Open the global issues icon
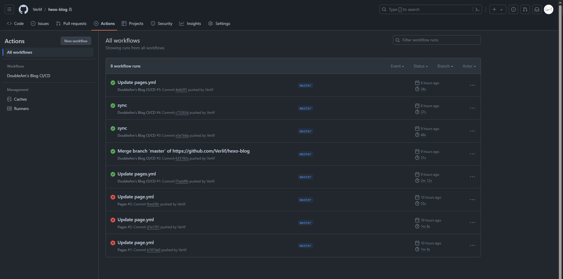The image size is (563, 279). click(x=513, y=9)
